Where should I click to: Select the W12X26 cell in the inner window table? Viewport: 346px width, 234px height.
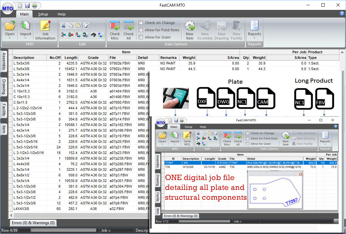(x=191, y=167)
